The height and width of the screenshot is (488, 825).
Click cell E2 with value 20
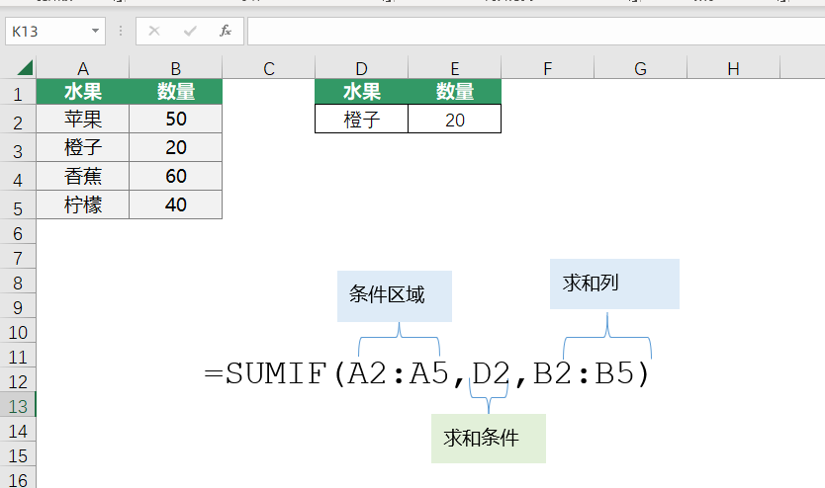pyautogui.click(x=455, y=120)
